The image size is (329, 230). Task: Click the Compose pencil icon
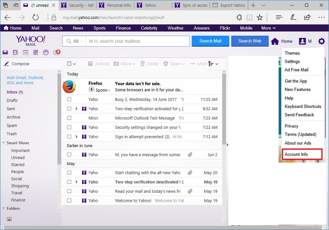(x=7, y=64)
